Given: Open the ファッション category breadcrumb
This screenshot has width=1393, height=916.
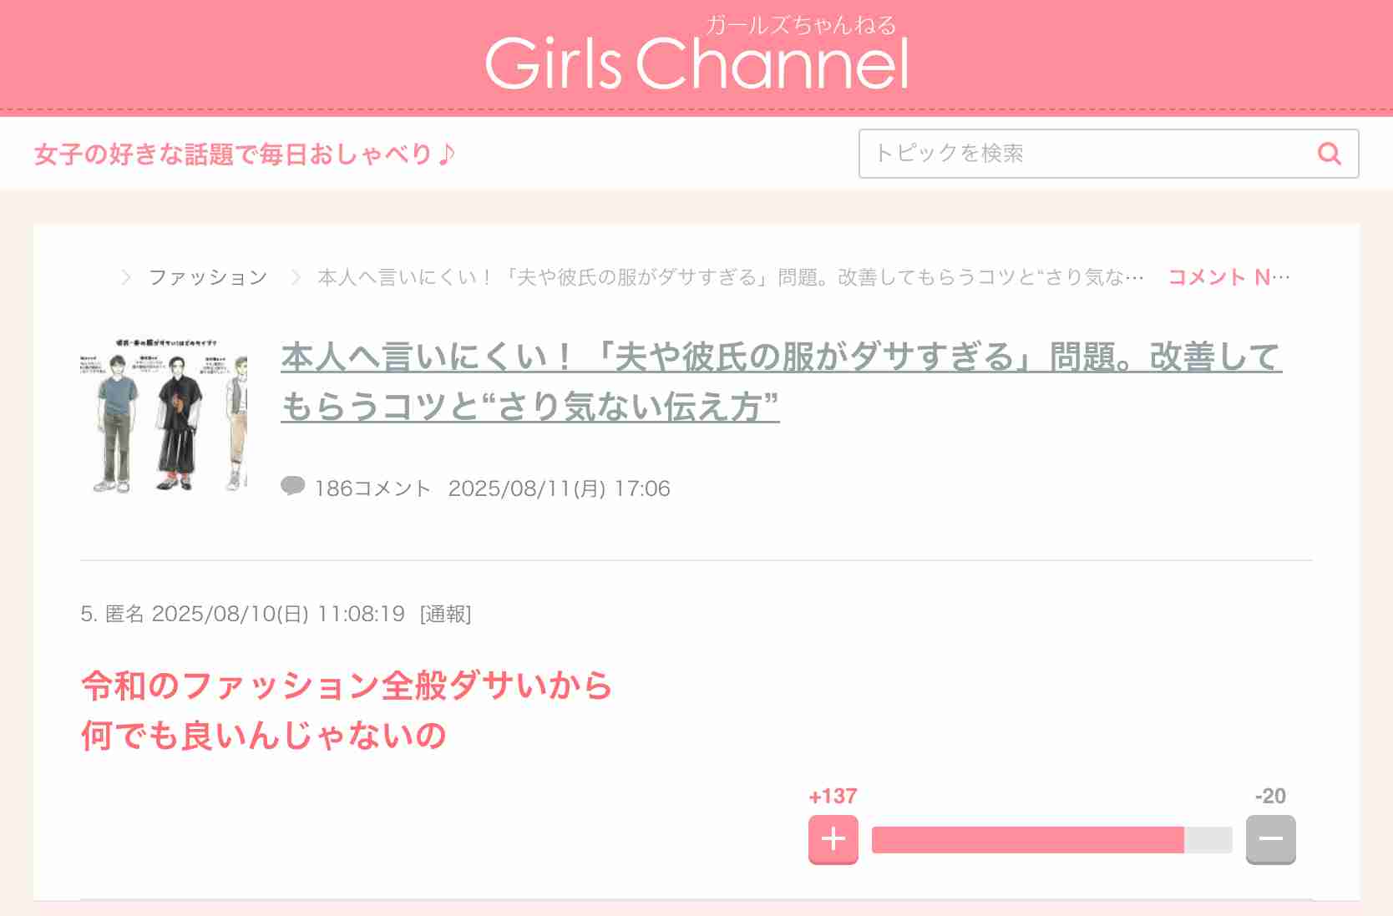Looking at the screenshot, I should (208, 277).
